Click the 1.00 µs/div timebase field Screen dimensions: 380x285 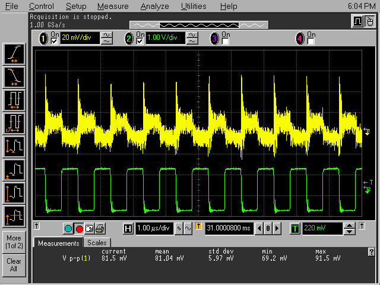click(x=154, y=229)
